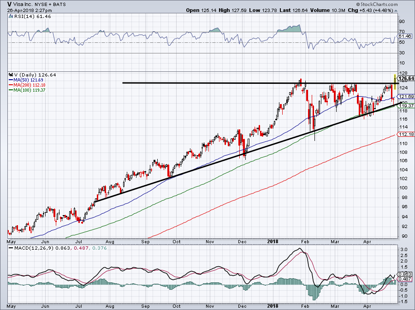
Task: Click the candlestick icon before V (Daily)
Action: coord(11,75)
